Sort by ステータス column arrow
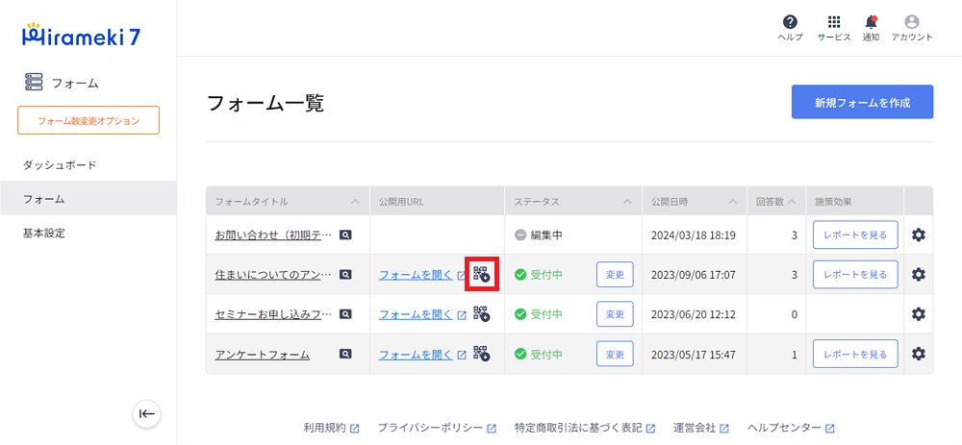This screenshot has height=445, width=962. 625,202
